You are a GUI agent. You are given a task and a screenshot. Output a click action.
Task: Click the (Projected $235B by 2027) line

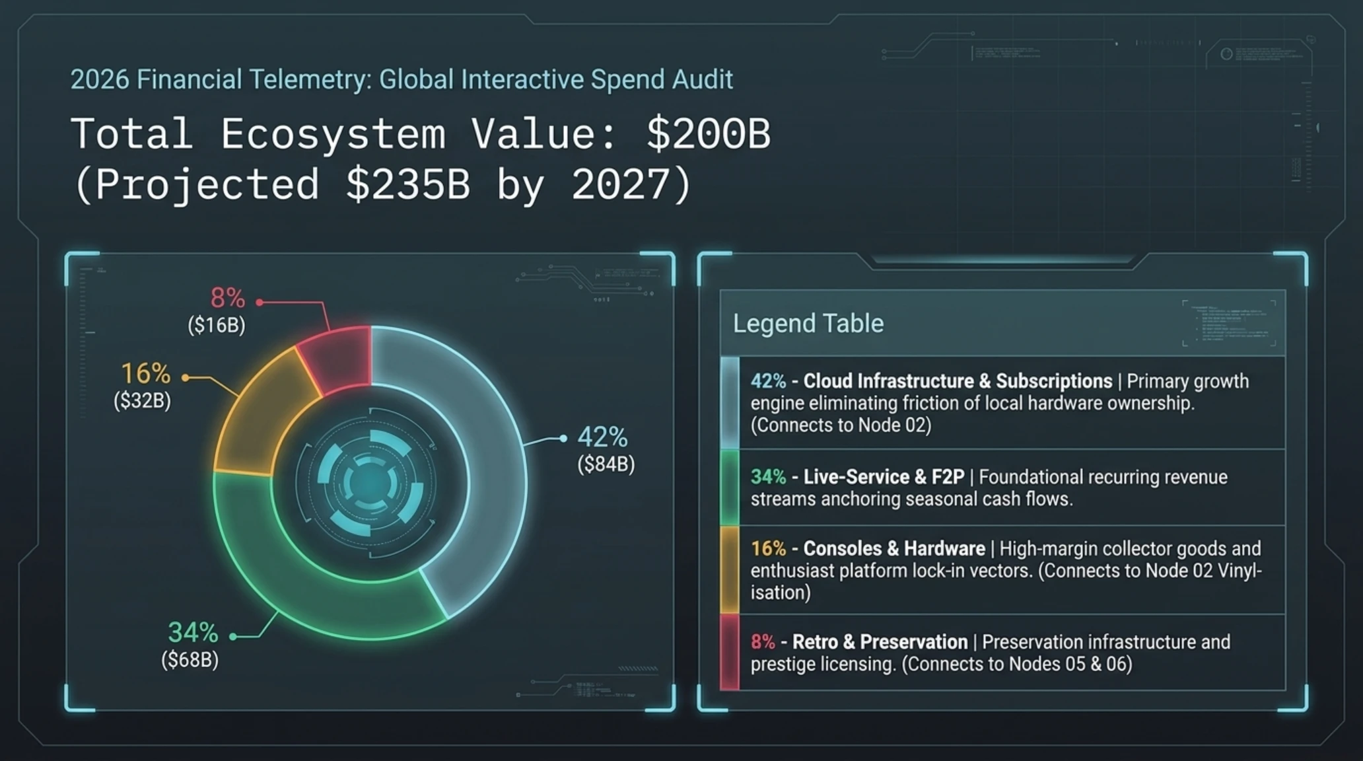[383, 184]
